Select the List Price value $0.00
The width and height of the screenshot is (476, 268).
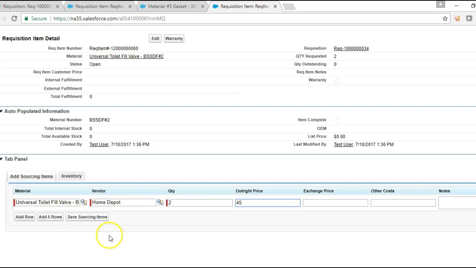click(x=340, y=137)
